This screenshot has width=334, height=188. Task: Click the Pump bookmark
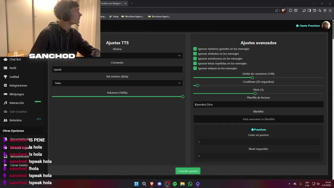pyautogui.click(x=114, y=16)
